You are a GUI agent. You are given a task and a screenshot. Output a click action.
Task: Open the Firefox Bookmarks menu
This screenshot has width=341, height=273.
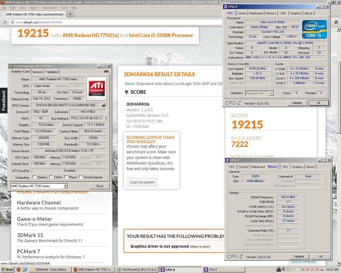click(x=50, y=8)
